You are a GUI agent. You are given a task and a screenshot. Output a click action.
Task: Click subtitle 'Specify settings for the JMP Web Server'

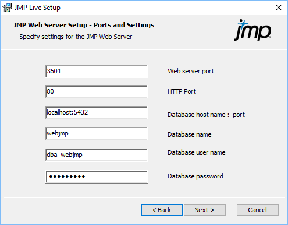click(x=76, y=37)
